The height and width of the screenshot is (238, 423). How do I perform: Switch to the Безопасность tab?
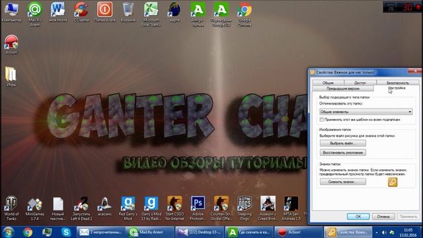tap(398, 83)
